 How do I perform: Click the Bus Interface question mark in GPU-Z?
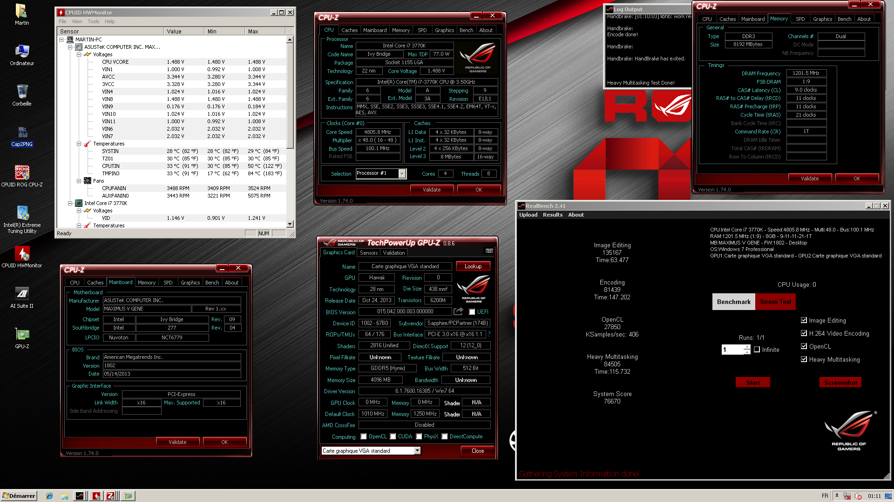coord(489,334)
